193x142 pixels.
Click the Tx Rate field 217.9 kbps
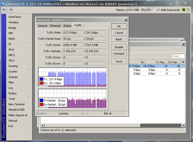(x=73, y=32)
